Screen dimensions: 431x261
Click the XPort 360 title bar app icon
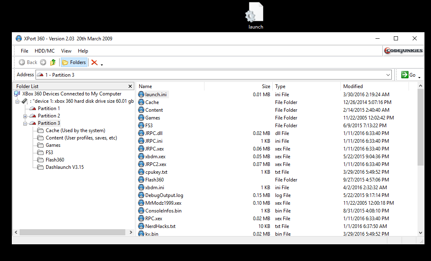(x=19, y=38)
